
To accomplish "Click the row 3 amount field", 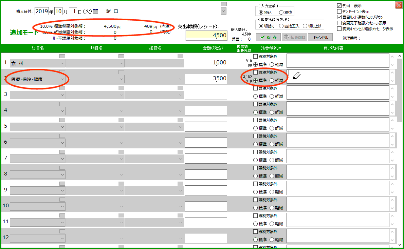I will [x=206, y=95].
